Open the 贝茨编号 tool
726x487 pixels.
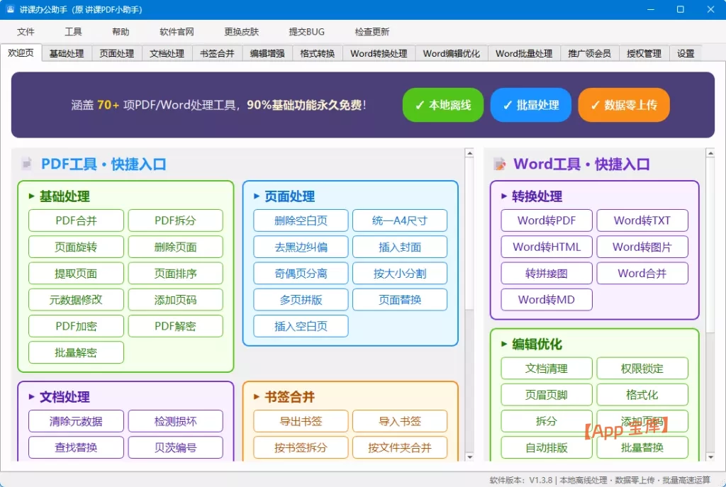pos(176,447)
